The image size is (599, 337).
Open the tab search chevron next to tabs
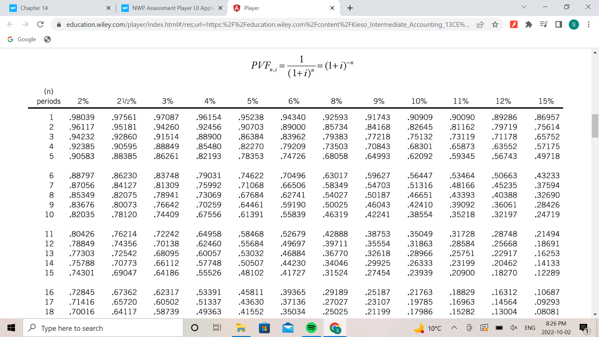click(x=524, y=7)
